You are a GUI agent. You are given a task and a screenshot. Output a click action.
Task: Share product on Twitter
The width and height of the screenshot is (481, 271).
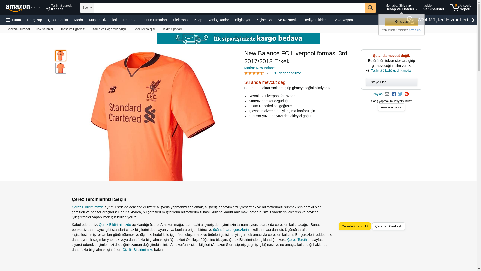[x=400, y=94]
